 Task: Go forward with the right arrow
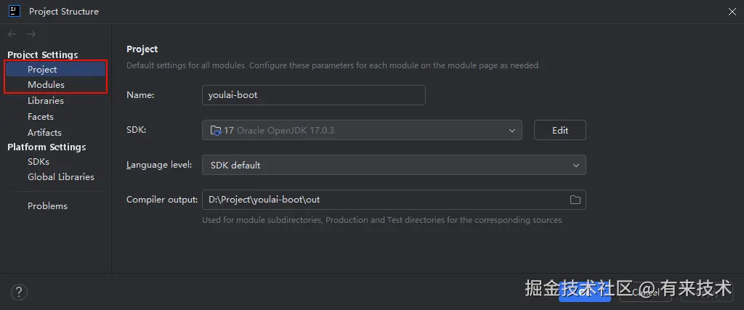click(31, 34)
